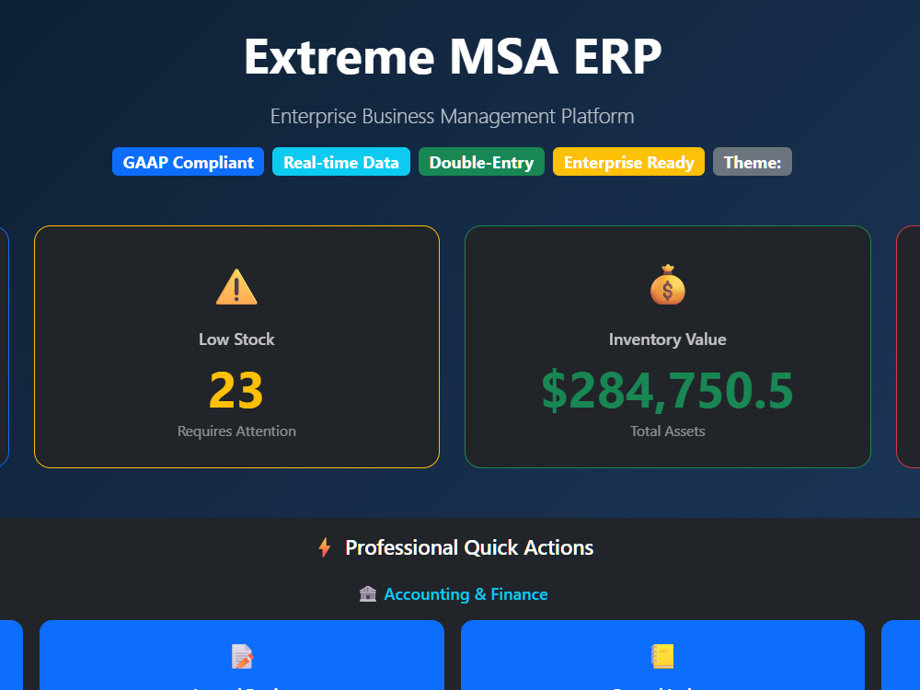The image size is (920, 690).
Task: Click the Enterprise Ready badge
Action: (x=628, y=162)
